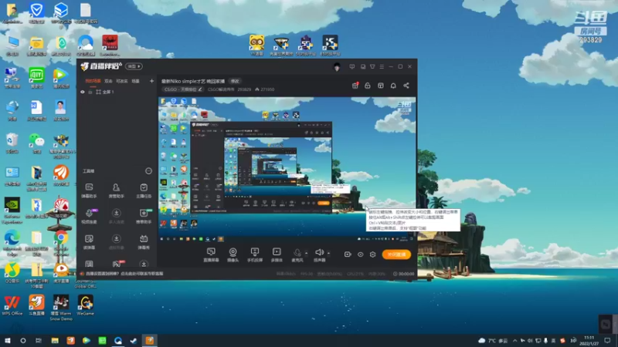Image resolution: width=618 pixels, height=347 pixels.
Task: Open the 主播任务 tool
Action: pos(144,190)
